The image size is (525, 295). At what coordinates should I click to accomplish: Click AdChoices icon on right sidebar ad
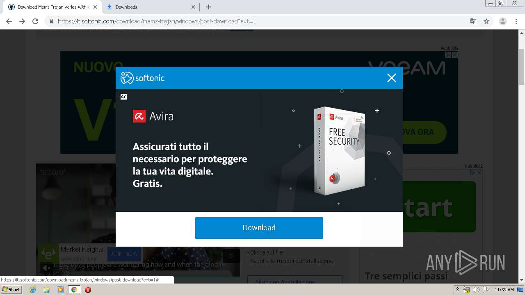point(472,172)
